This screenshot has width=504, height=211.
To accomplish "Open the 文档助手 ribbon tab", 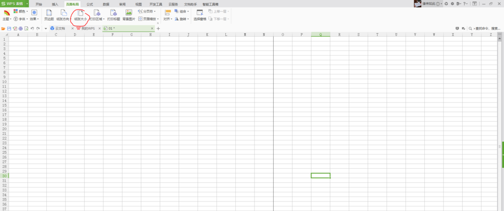I will click(x=191, y=4).
